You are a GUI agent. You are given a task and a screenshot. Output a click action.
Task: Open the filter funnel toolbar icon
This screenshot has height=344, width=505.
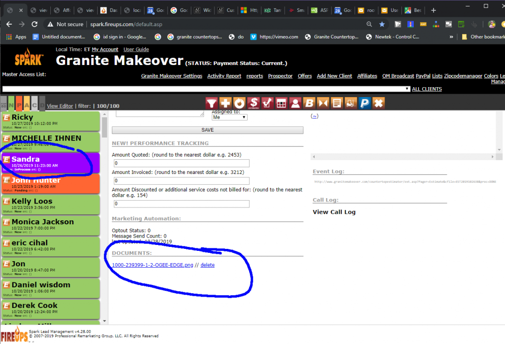212,103
